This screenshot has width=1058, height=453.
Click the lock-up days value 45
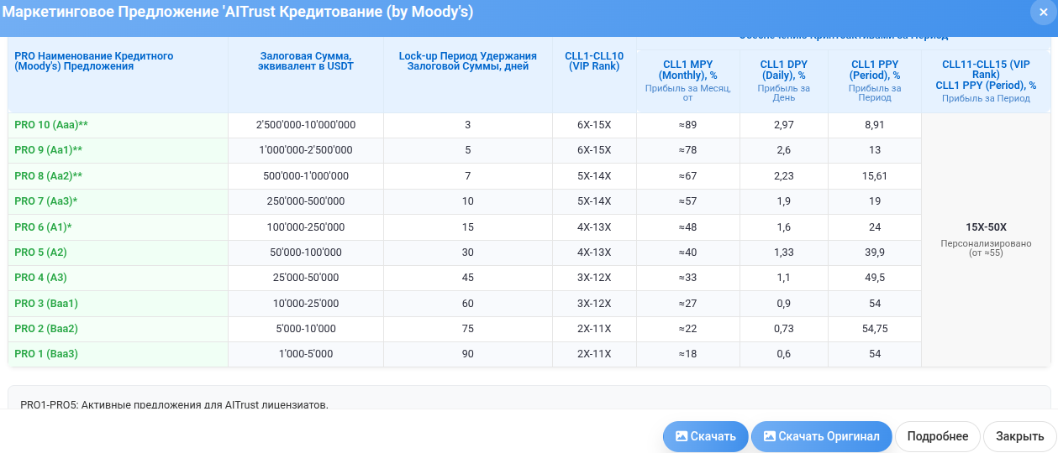tap(467, 278)
